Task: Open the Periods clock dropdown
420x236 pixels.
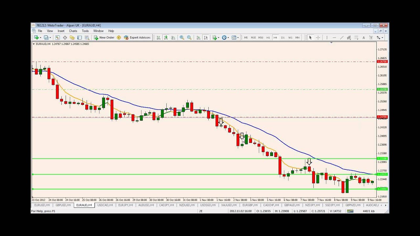Action: pos(225,38)
